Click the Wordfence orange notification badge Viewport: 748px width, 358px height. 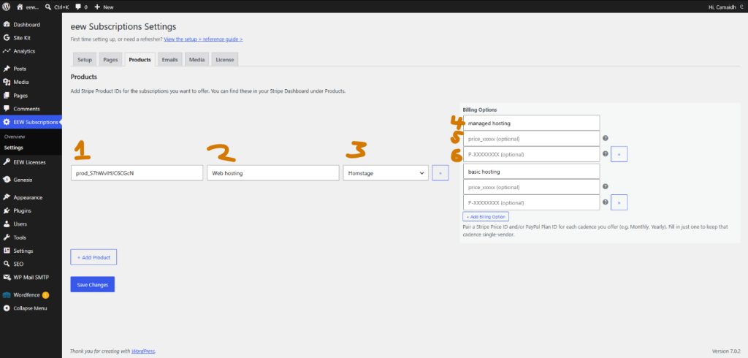click(46, 295)
